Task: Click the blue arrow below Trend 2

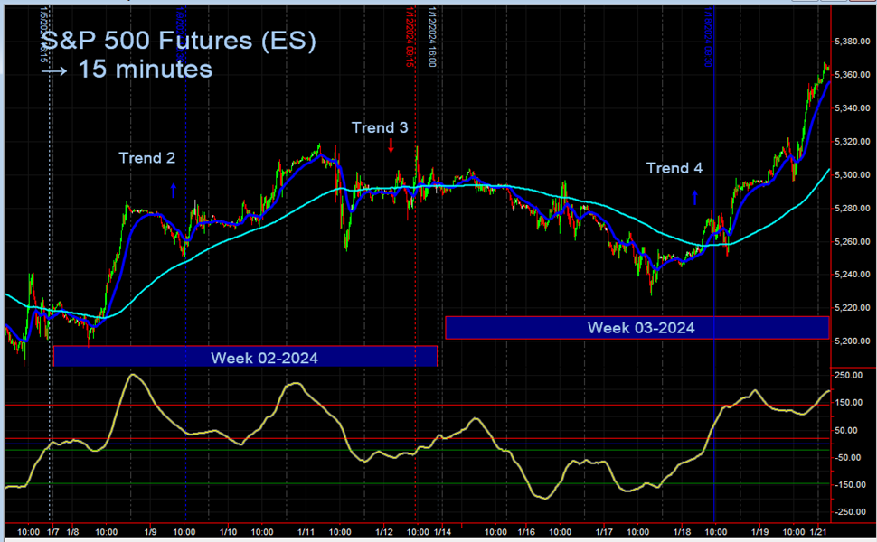Action: point(174,190)
